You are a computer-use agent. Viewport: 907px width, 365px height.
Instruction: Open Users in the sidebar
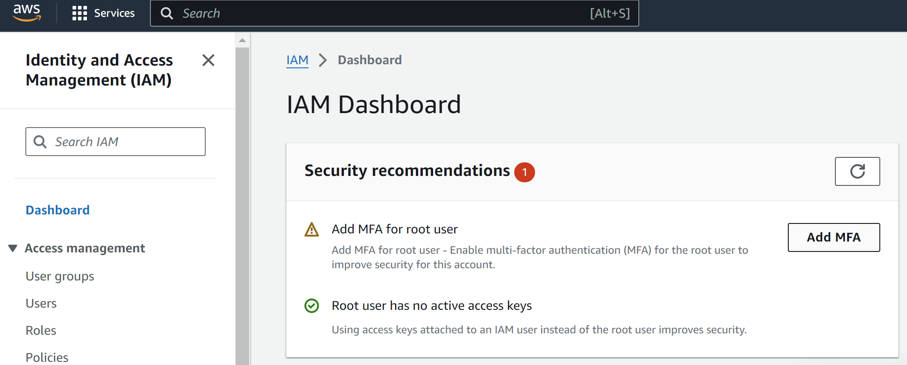click(x=41, y=303)
